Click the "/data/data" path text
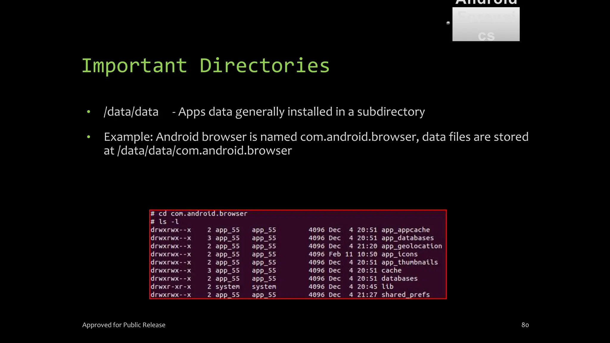 pyautogui.click(x=131, y=112)
